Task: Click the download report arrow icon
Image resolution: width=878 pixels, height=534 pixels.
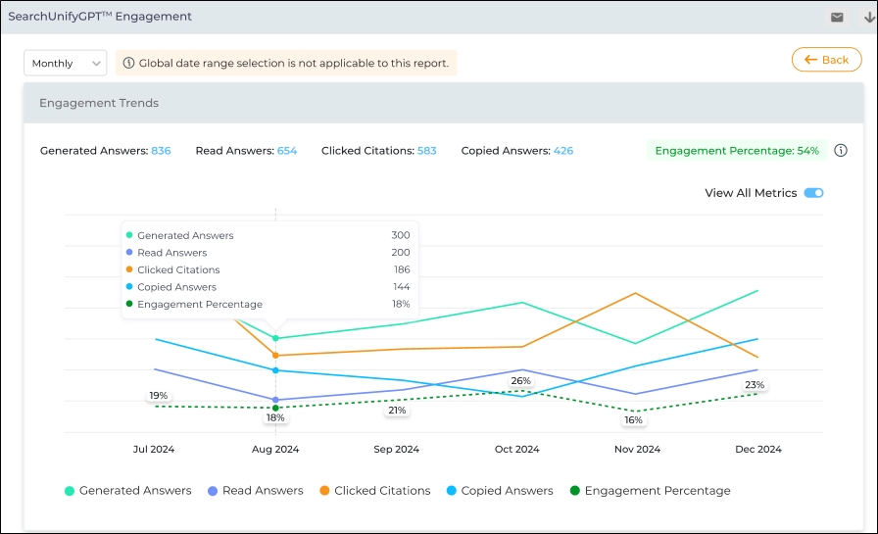Action: coord(868,17)
